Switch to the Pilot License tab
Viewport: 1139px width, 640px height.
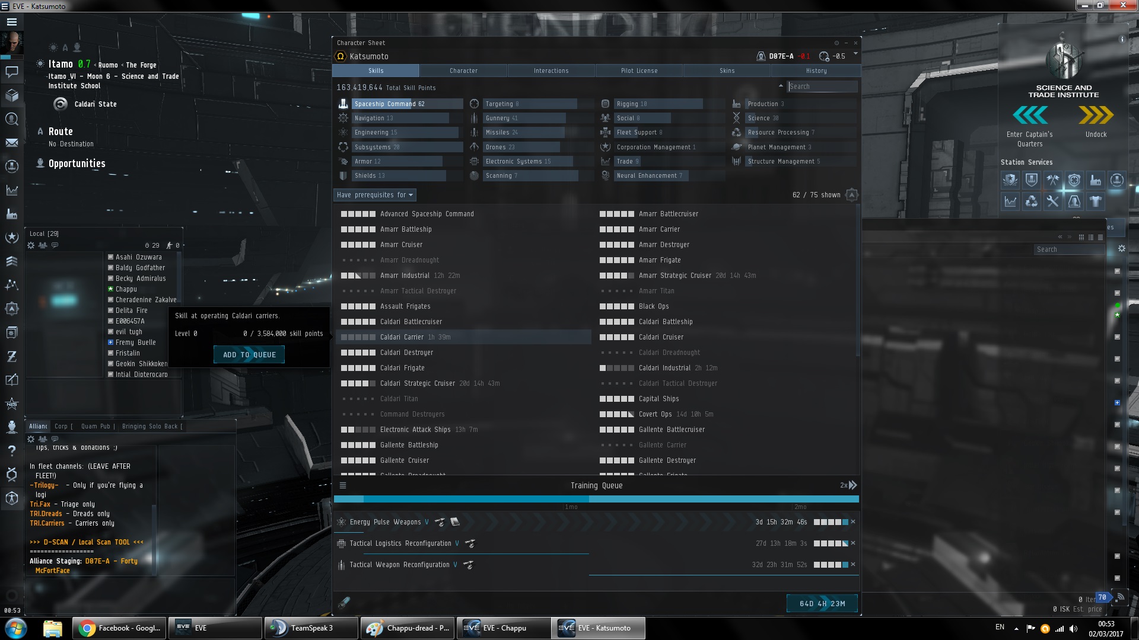(639, 71)
